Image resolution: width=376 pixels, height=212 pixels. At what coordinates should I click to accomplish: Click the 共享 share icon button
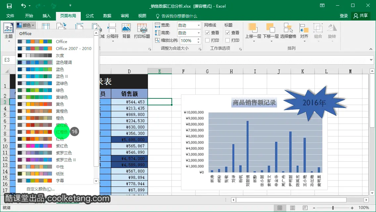(360, 16)
